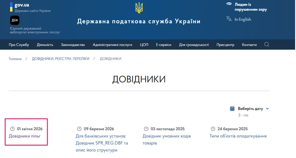Click the translate language icon
The width and height of the screenshot is (296, 158).
pyautogui.click(x=229, y=19)
